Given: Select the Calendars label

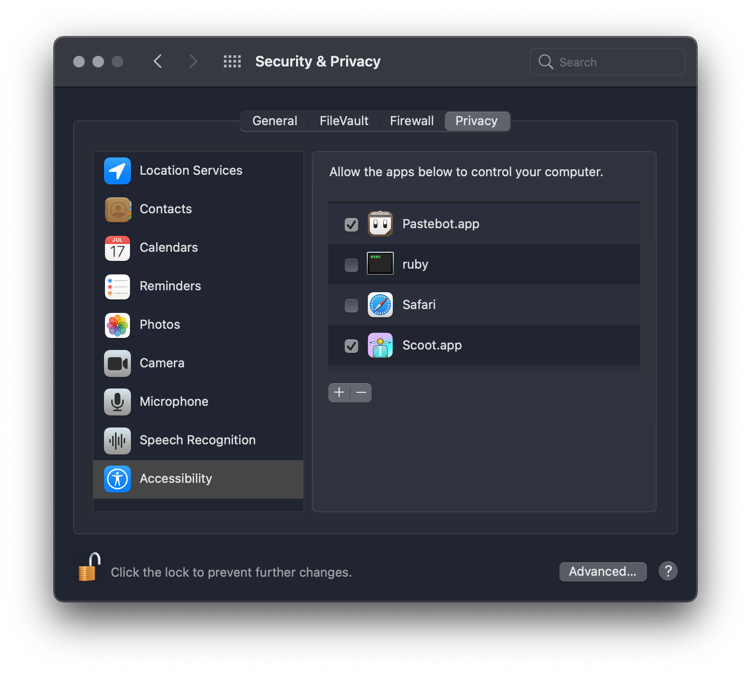Looking at the screenshot, I should (x=168, y=247).
